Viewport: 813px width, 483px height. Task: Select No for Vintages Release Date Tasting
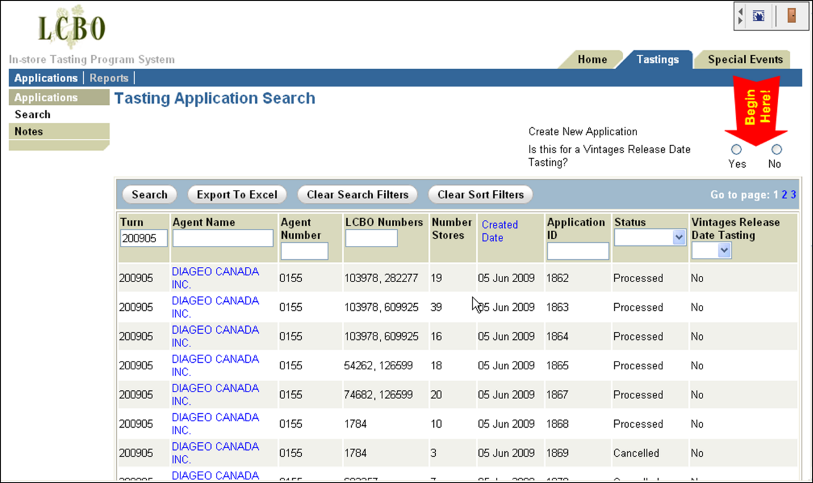(776, 150)
